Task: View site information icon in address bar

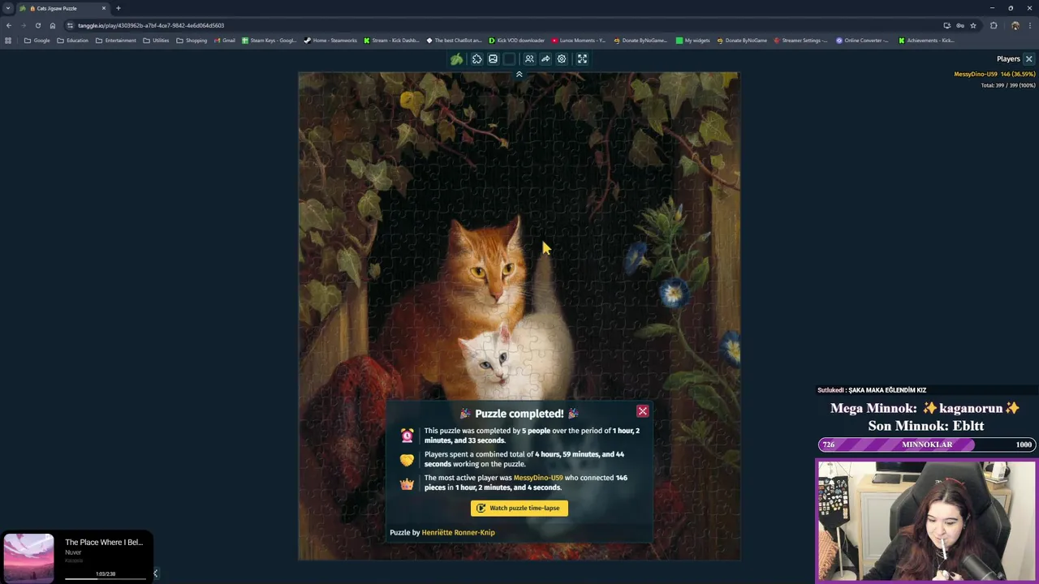Action: tap(71, 25)
